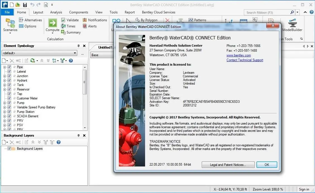Click Redo in quick access toolbar
The image size is (315, 193).
coord(39,5)
